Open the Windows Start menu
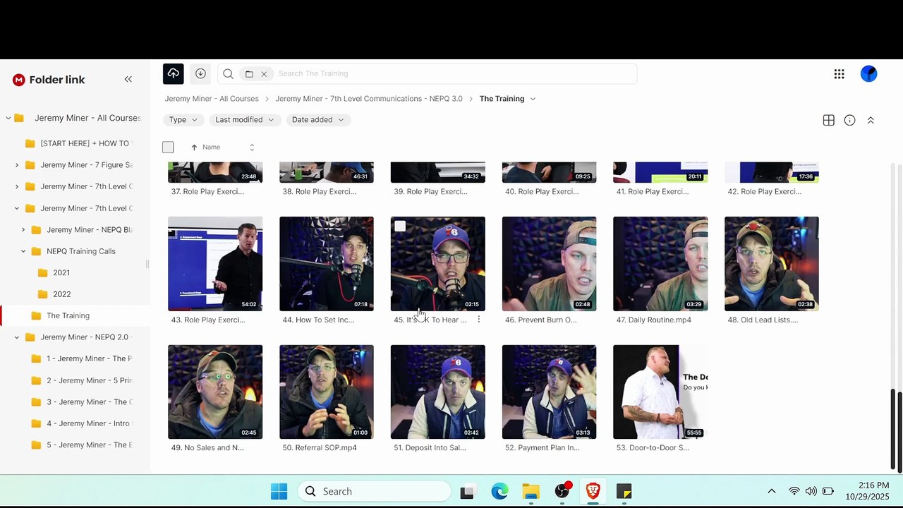The width and height of the screenshot is (903, 508). click(x=279, y=491)
